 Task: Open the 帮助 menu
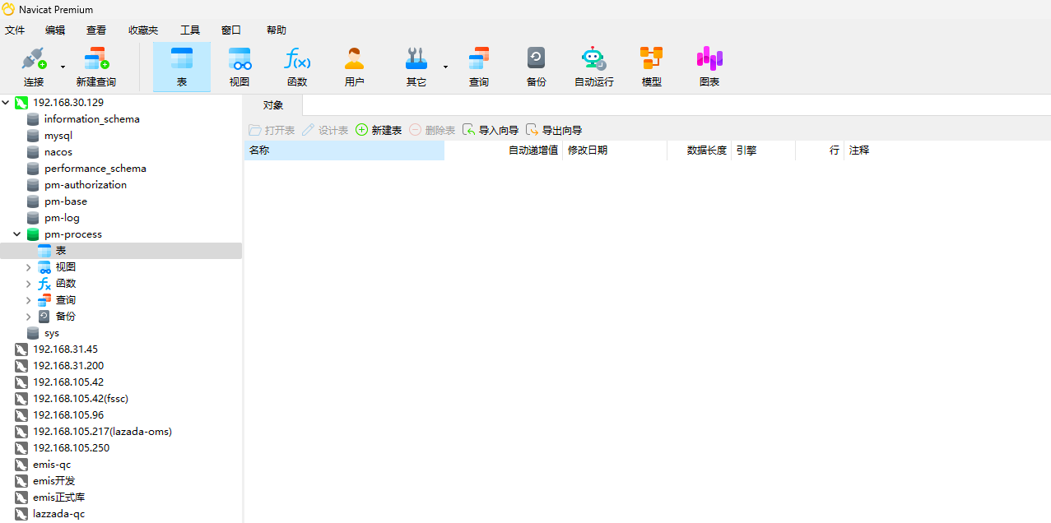coord(277,30)
